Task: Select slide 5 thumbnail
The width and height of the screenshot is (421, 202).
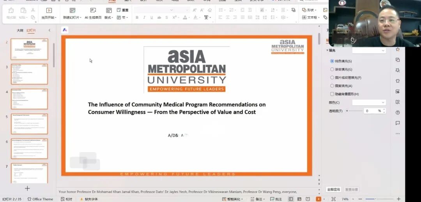Action: click(x=29, y=124)
